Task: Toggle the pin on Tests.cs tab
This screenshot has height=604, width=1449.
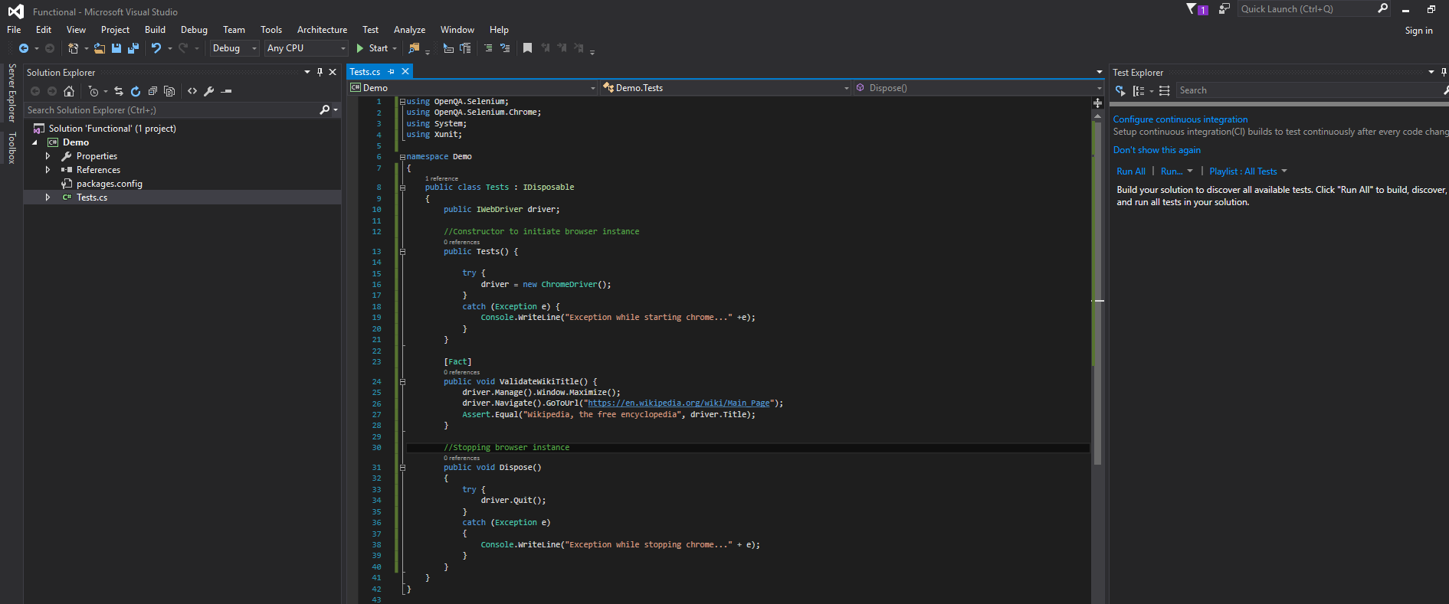Action: pos(392,71)
